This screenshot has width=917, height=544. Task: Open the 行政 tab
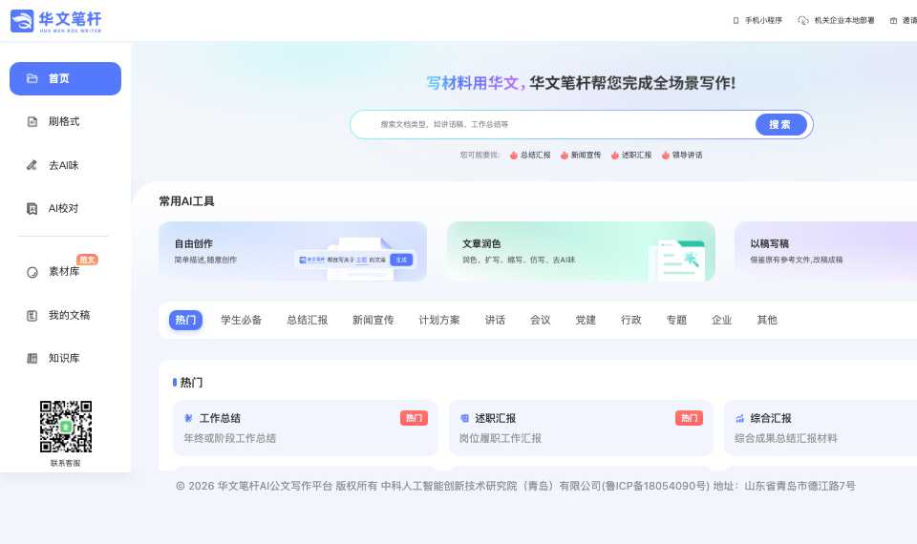click(x=631, y=321)
